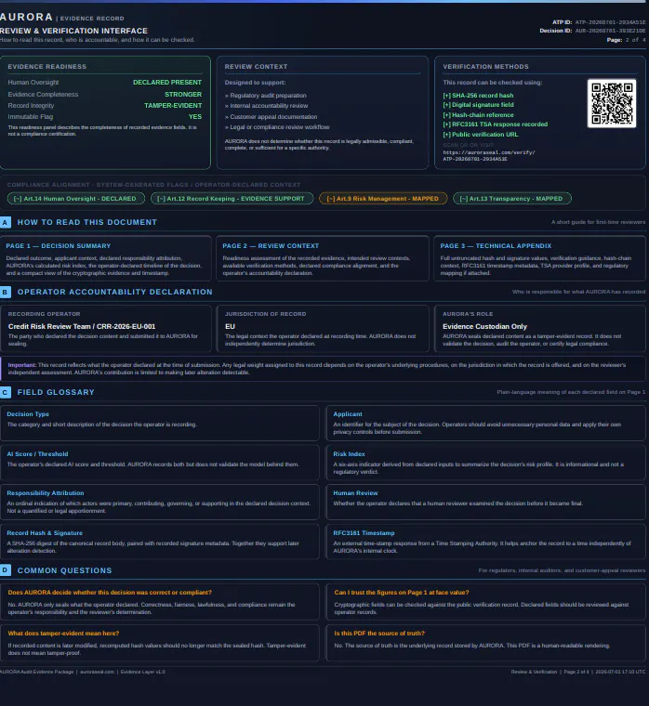The width and height of the screenshot is (649, 706).
Task: Click the AURORA title in the header
Action: pyautogui.click(x=26, y=17)
